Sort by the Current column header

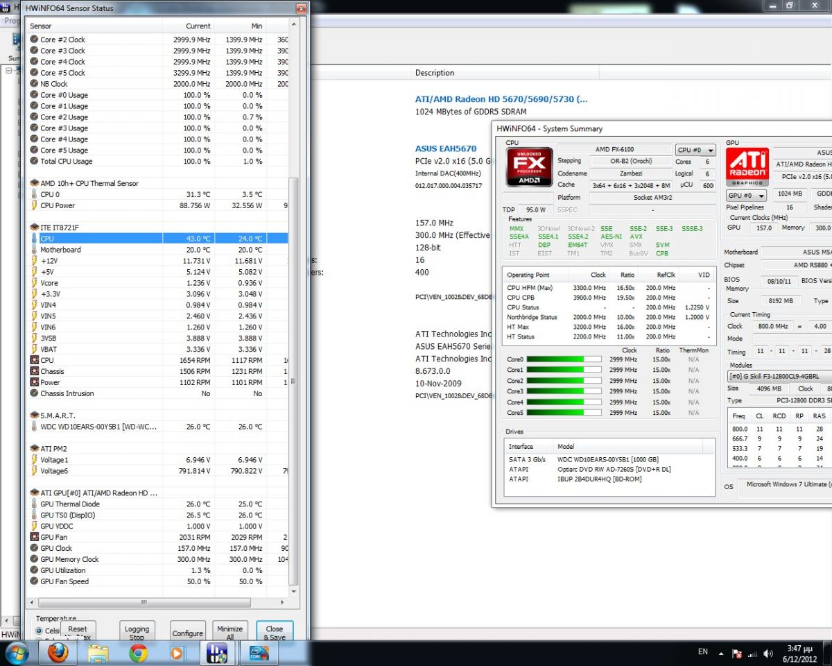[188, 26]
